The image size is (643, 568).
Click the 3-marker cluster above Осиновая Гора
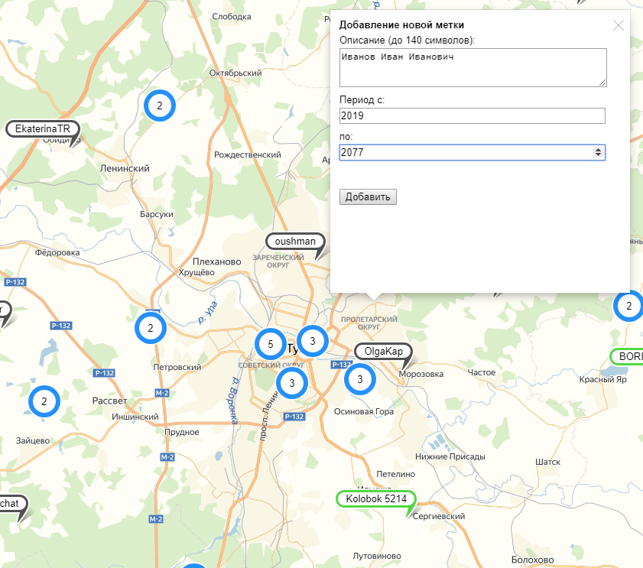(360, 378)
